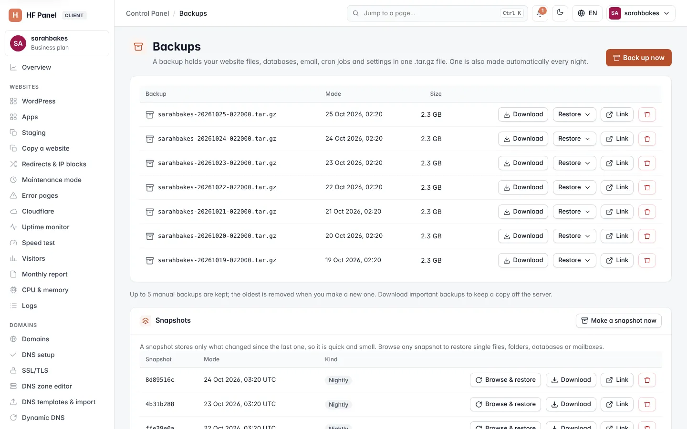Click archive icon of sarahbakes-20261022 backup
The width and height of the screenshot is (687, 429).
coord(150,187)
